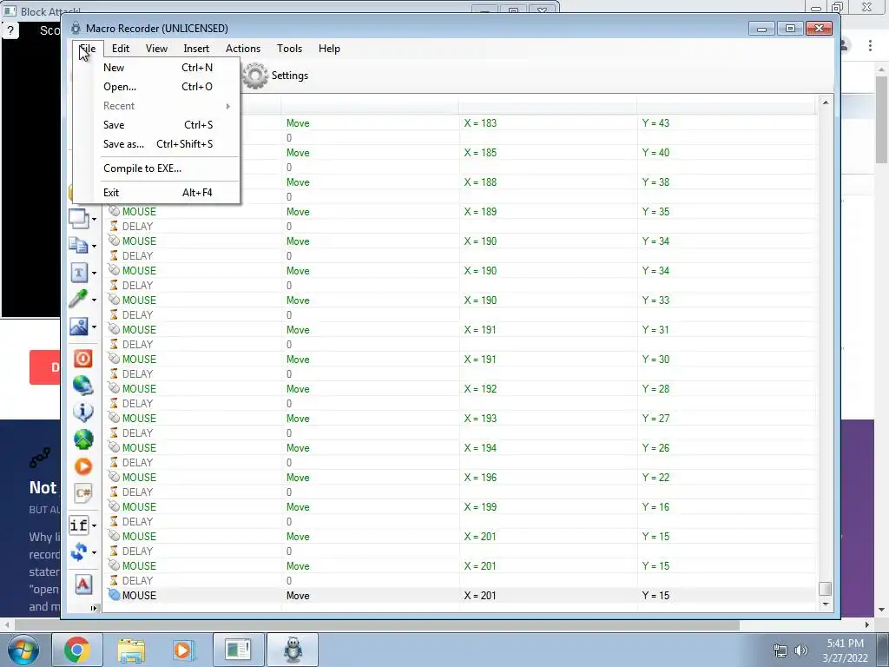Click the macro list vertical scrollbar thumb

pyautogui.click(x=826, y=589)
